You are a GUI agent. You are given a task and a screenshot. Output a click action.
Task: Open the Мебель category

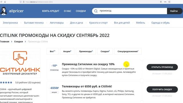pos(140,23)
